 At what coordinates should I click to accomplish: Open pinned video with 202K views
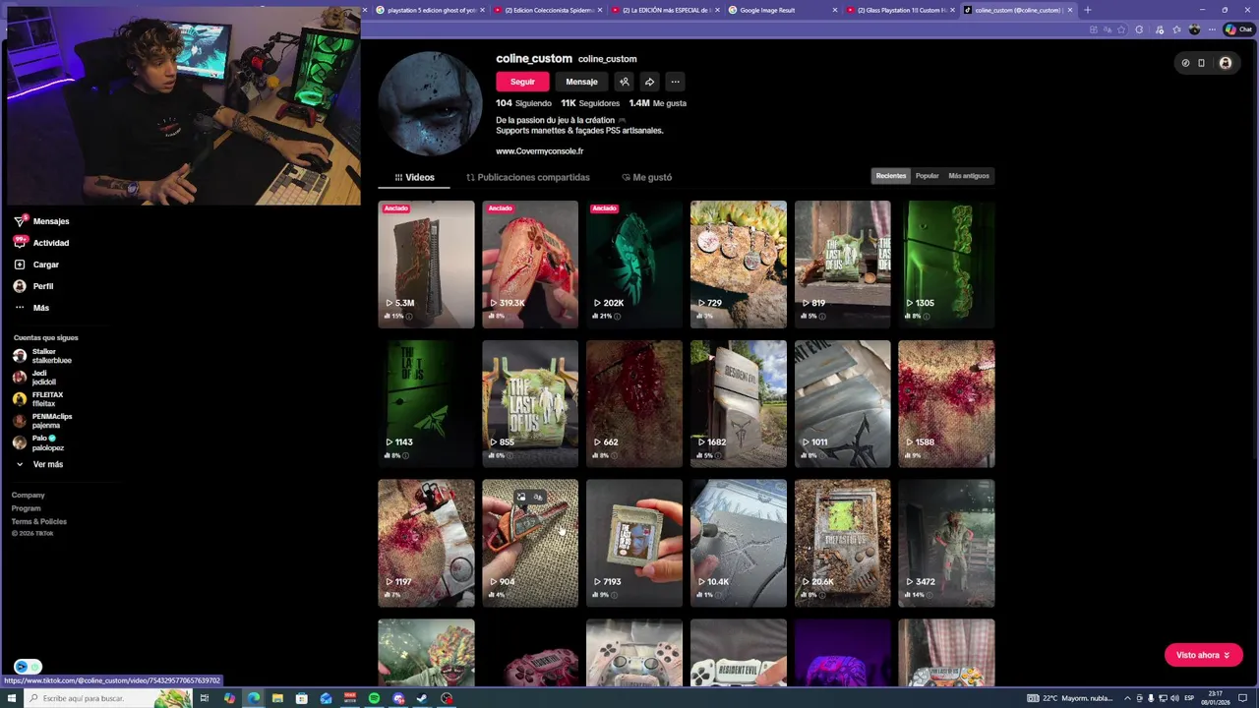[x=634, y=265]
